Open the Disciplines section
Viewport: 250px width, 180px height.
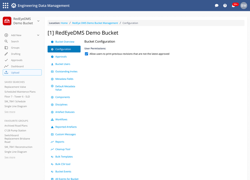tap(61, 104)
